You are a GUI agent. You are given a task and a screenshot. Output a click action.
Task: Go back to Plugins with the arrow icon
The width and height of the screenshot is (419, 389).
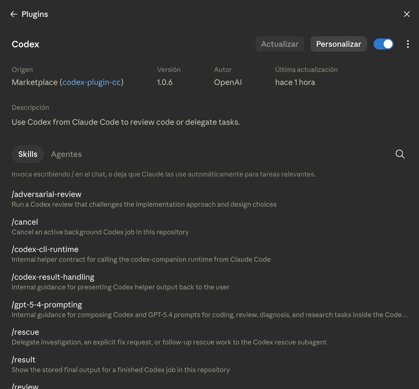point(14,14)
